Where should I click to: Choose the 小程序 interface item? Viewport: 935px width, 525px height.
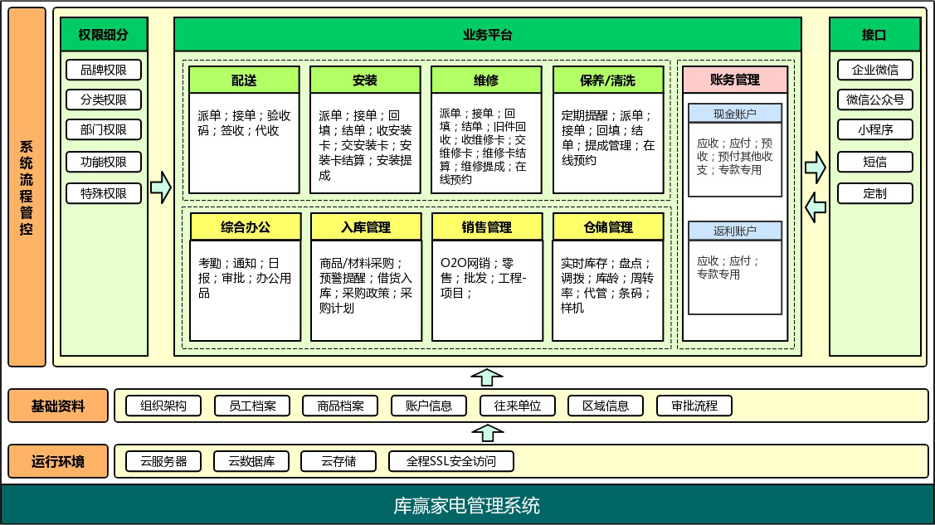(x=874, y=130)
